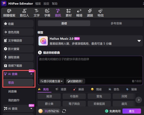Select 純音樂 instrumental under AI 音樂

click(13, 91)
